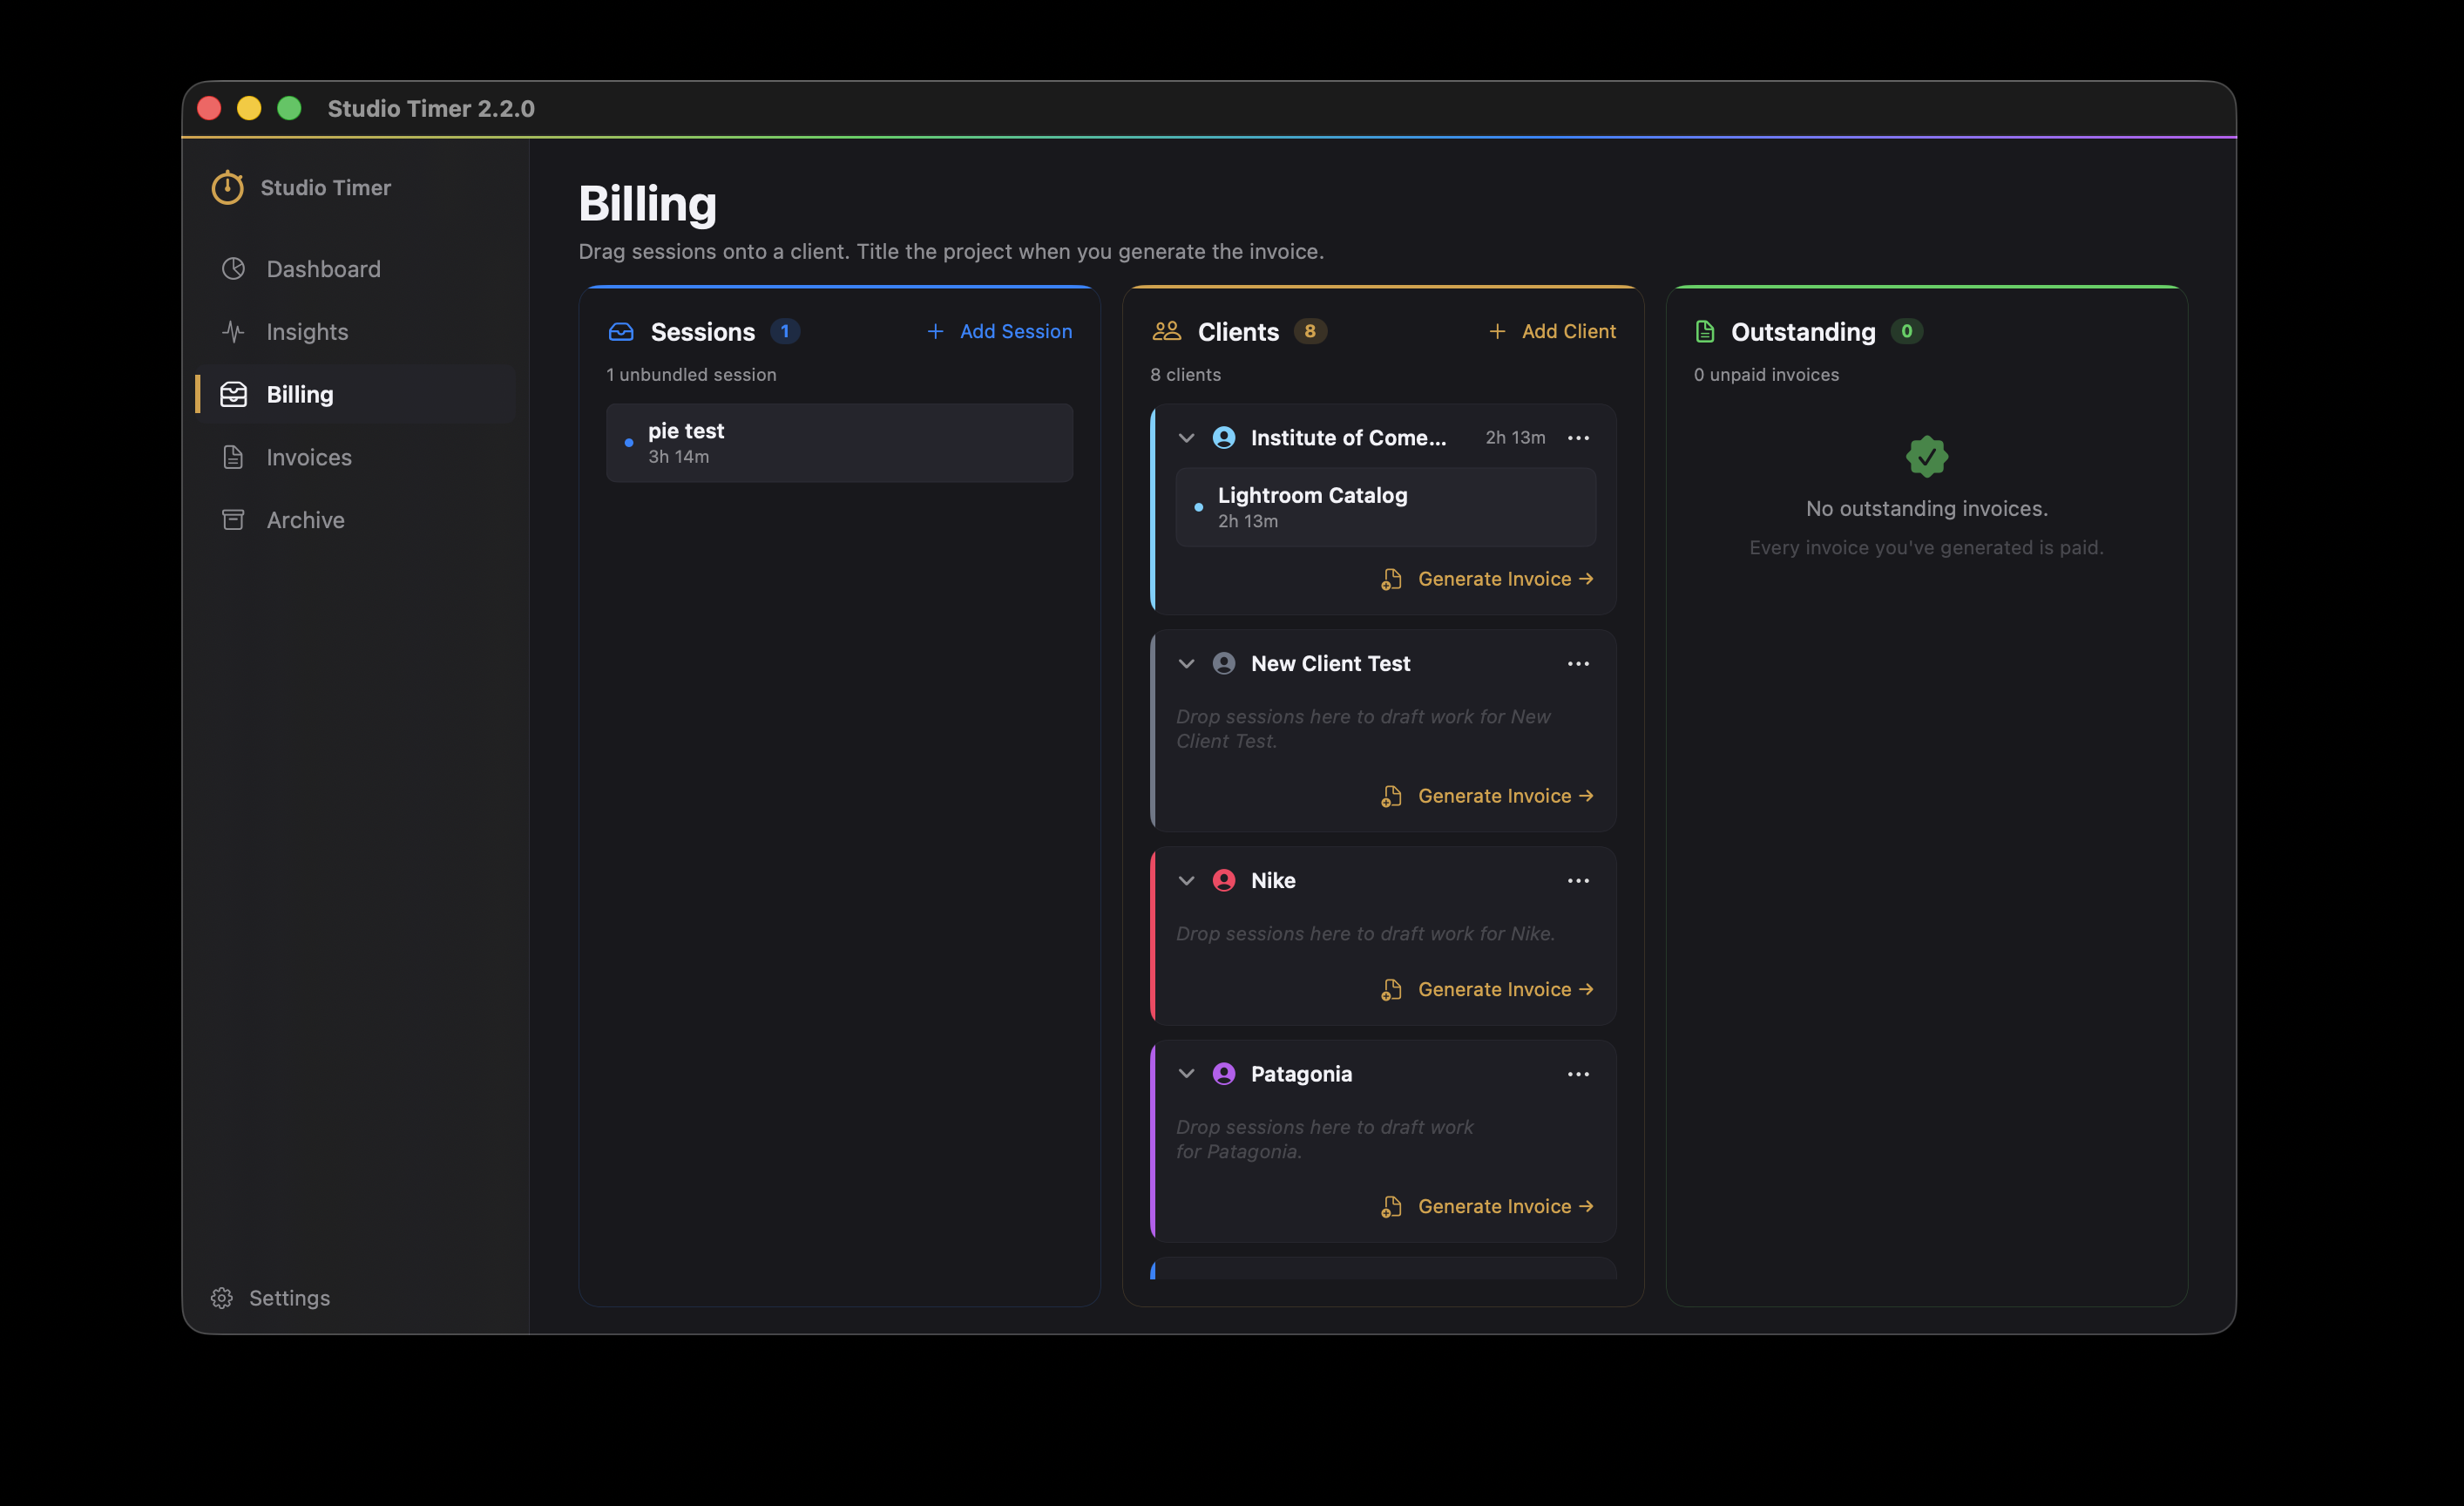This screenshot has height=1506, width=2464.
Task: Click the Clients count badge showing 8
Action: [1310, 331]
